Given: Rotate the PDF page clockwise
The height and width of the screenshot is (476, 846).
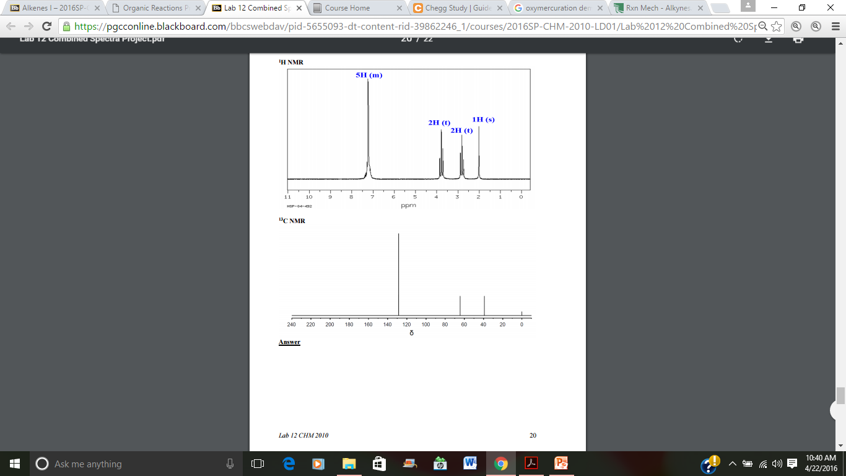Looking at the screenshot, I should [x=738, y=38].
